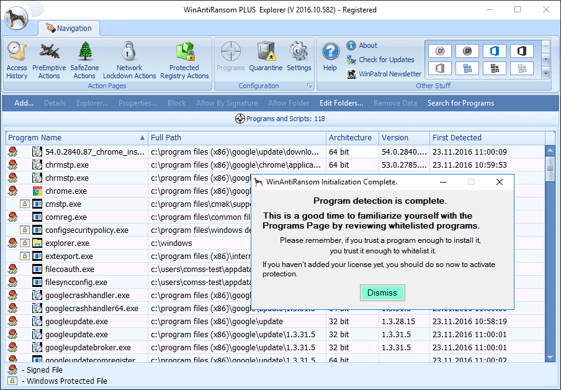Viewport: 561px width, 390px height.
Task: Maximize the WinAntiRansom Explorer window
Action: click(x=518, y=10)
